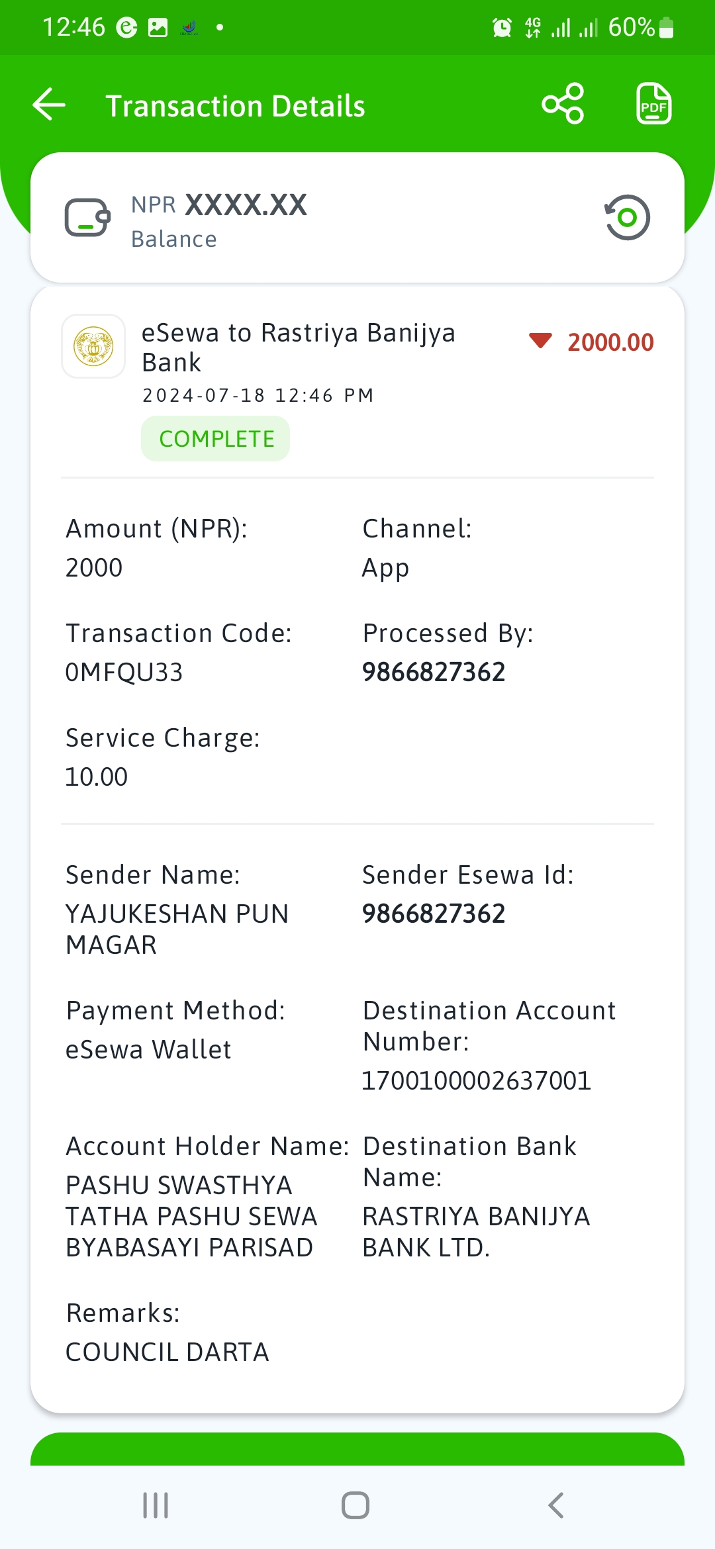The image size is (715, 1549).
Task: Tap destination account number 1700100002637001
Action: (x=476, y=1081)
